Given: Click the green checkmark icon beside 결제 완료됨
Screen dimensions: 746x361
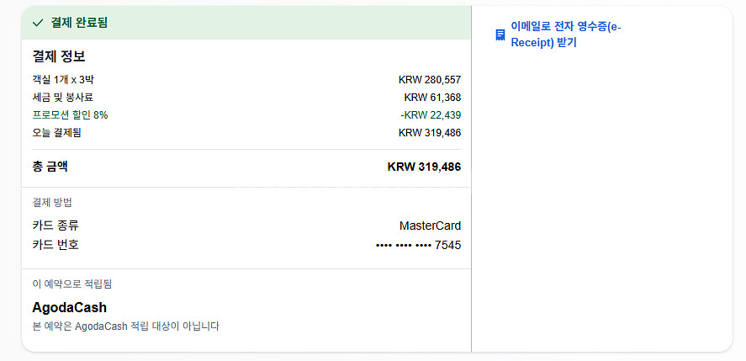Looking at the screenshot, I should [37, 23].
